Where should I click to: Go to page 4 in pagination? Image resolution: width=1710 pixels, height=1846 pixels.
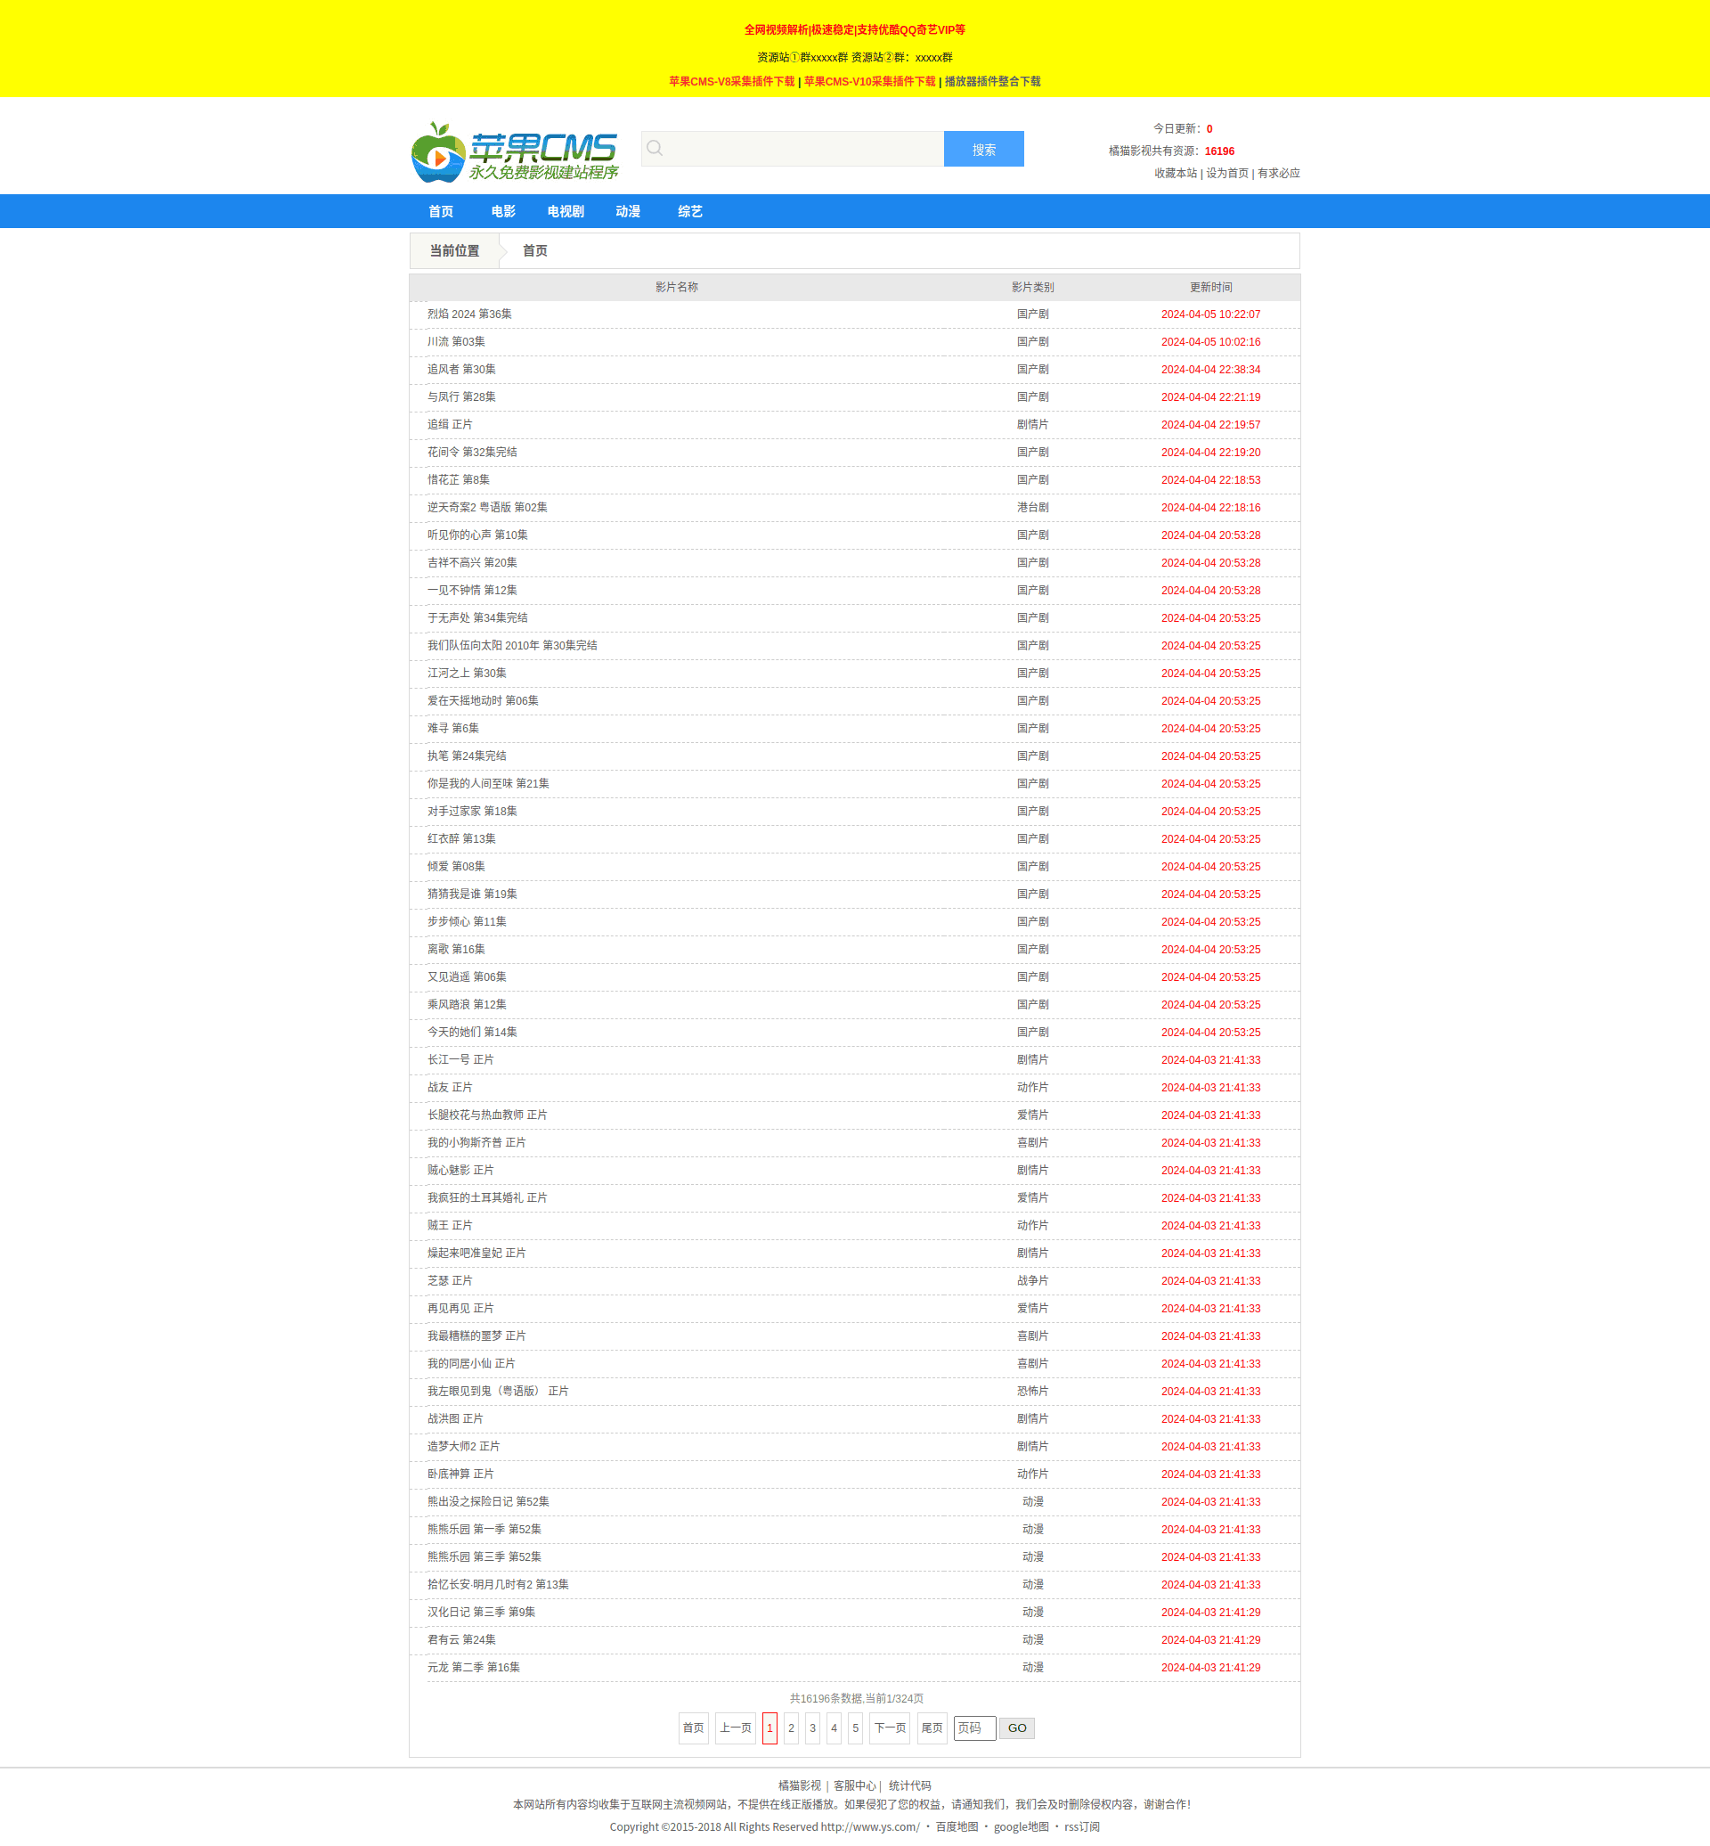tap(834, 1728)
